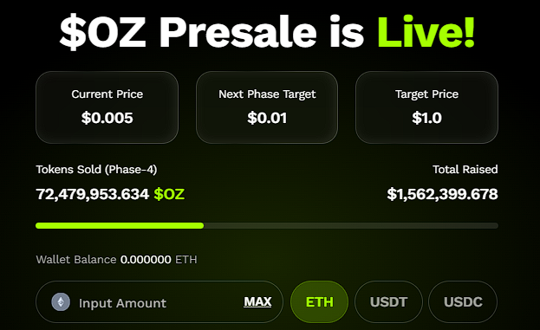
Task: Open the Current Price card
Action: tap(107, 107)
